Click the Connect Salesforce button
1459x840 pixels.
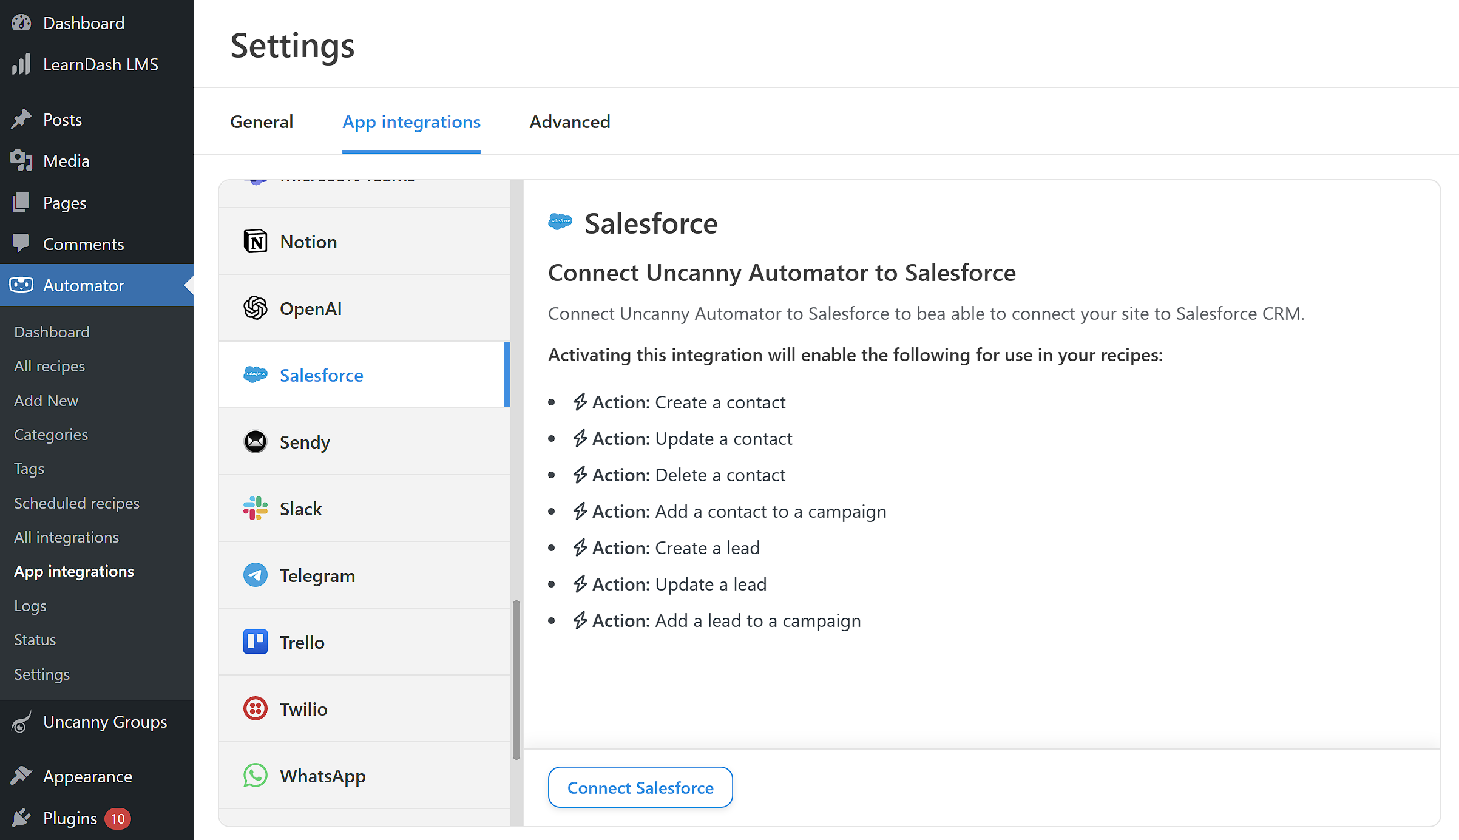pos(640,787)
